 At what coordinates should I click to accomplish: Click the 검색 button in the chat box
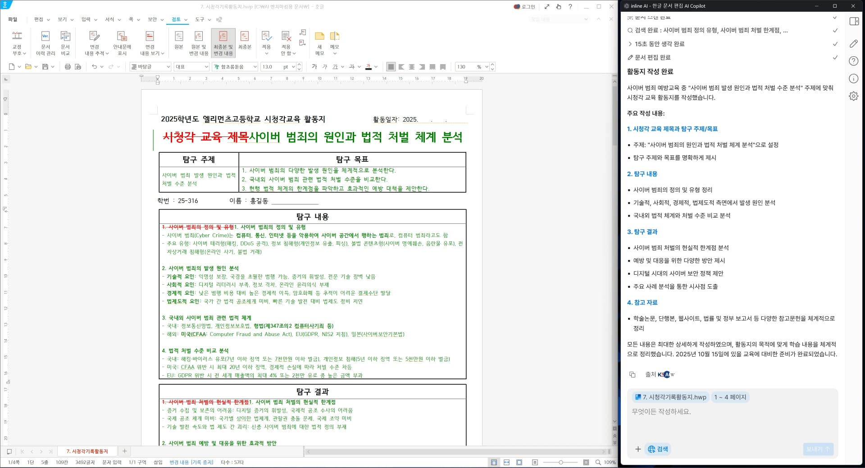[657, 449]
